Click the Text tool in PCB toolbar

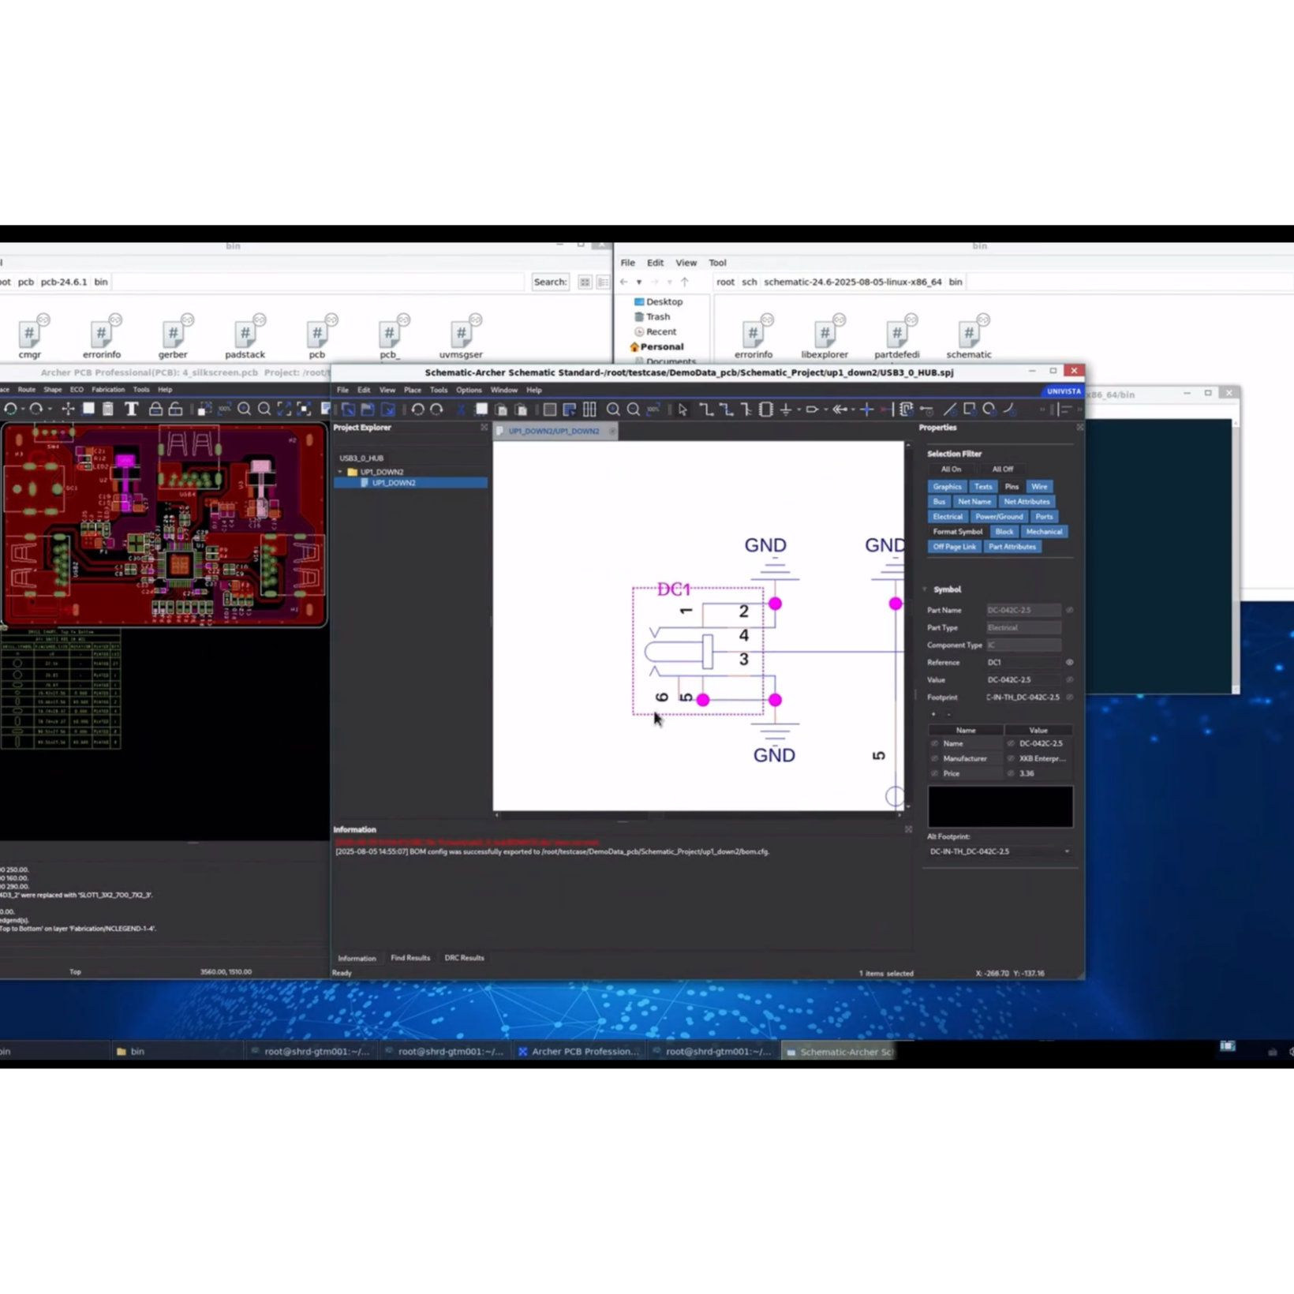[132, 409]
